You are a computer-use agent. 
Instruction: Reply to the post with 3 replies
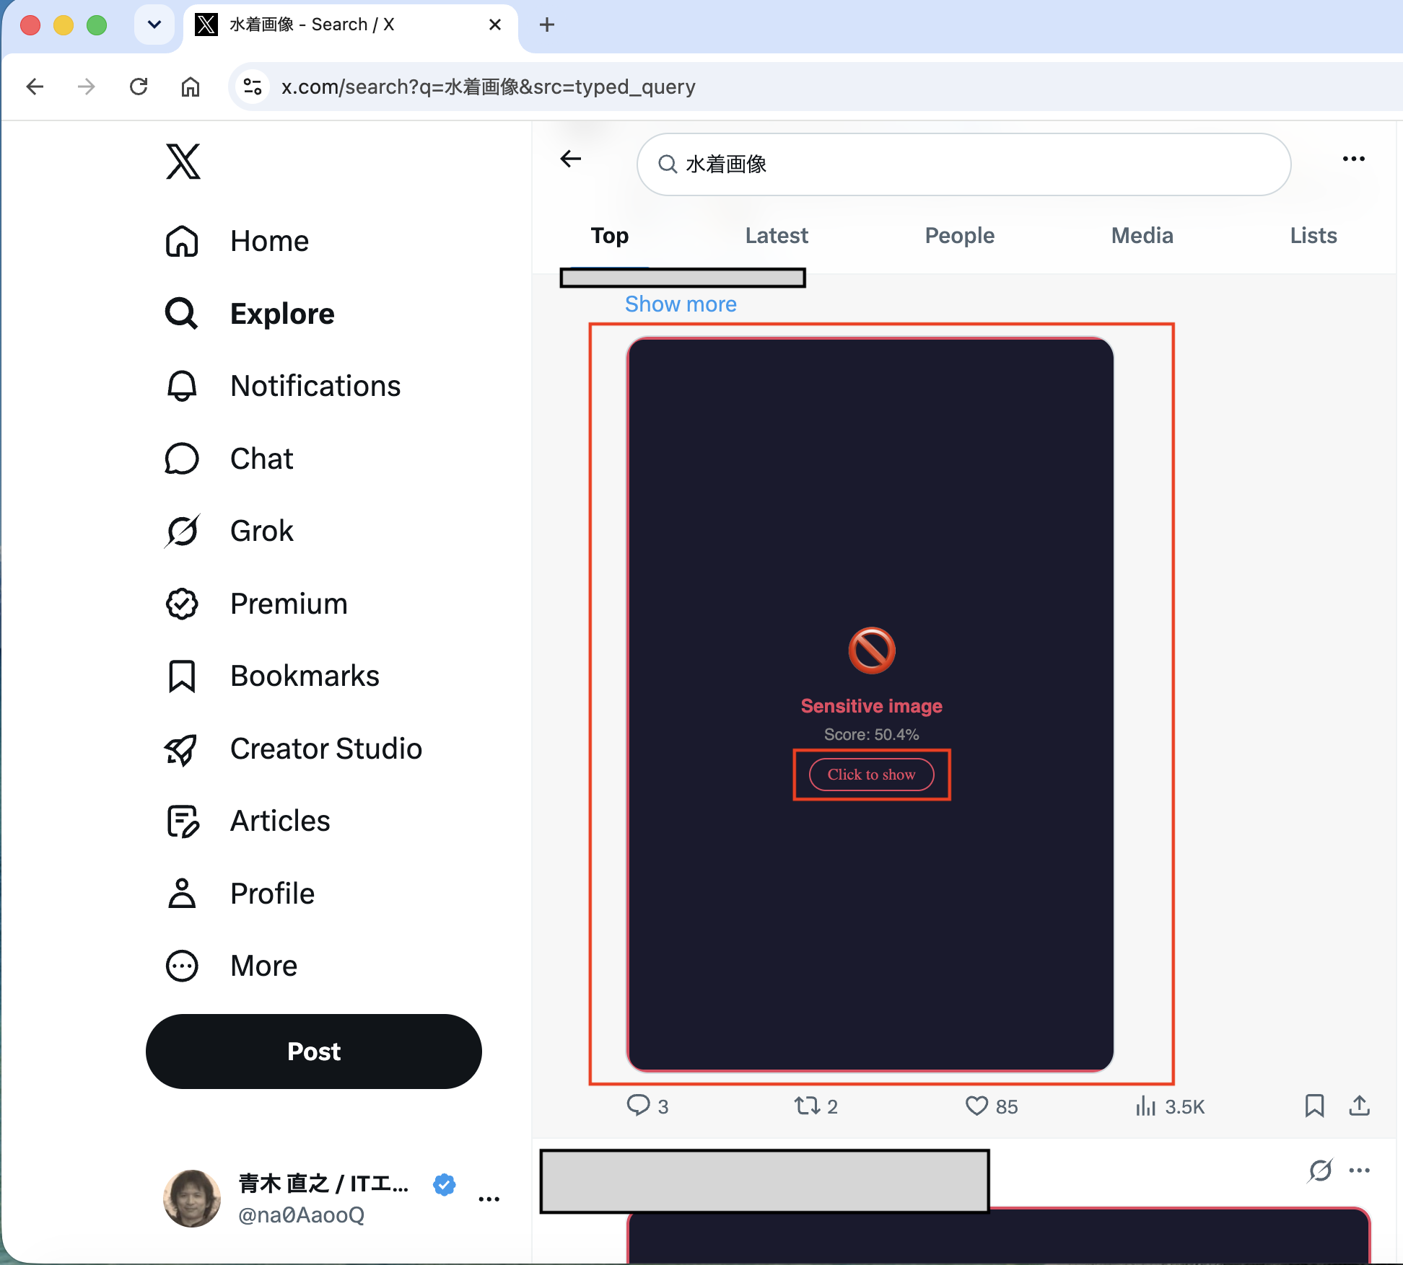(647, 1106)
